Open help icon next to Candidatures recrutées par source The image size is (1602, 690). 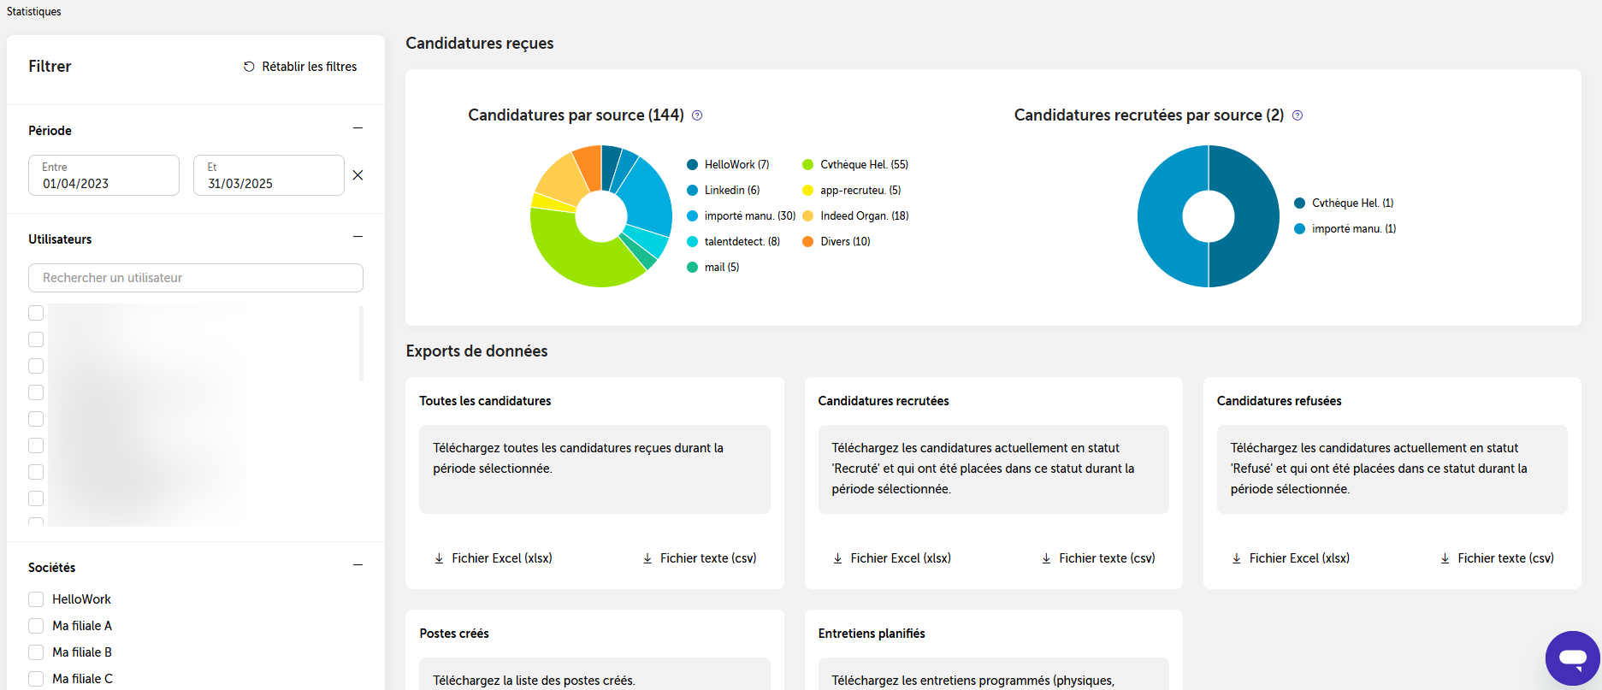tap(1298, 115)
